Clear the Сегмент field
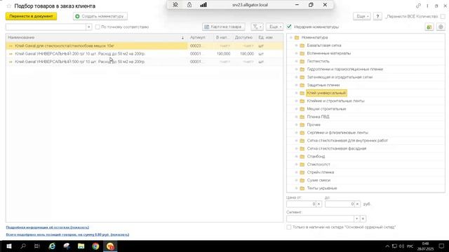This screenshot has width=449, height=252. [363, 218]
